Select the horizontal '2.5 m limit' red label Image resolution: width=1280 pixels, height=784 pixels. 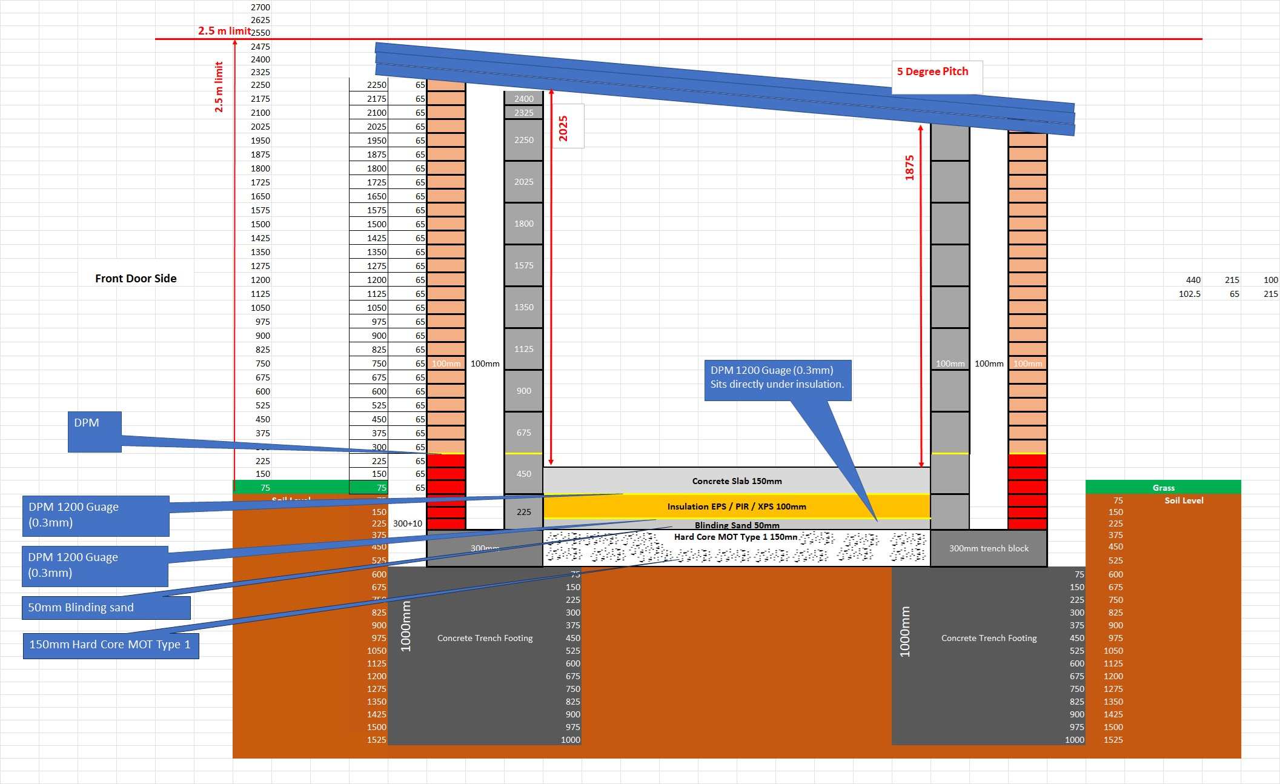coord(224,31)
